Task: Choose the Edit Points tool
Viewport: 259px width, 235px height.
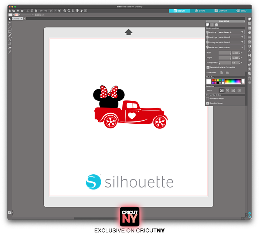Action: click(x=10, y=23)
